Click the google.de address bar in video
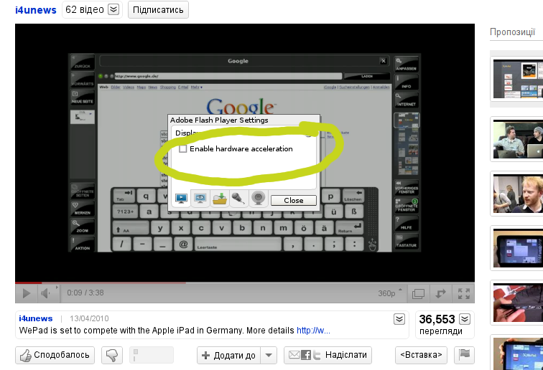 click(x=228, y=76)
